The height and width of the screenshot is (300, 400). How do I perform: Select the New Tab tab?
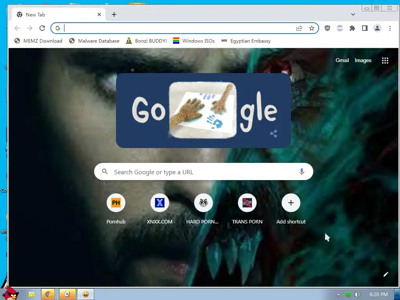click(59, 14)
